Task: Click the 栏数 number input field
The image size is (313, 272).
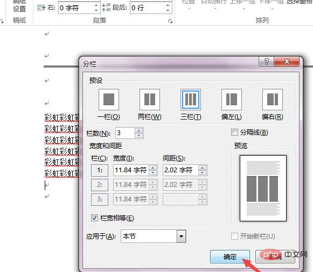Action: tap(125, 133)
